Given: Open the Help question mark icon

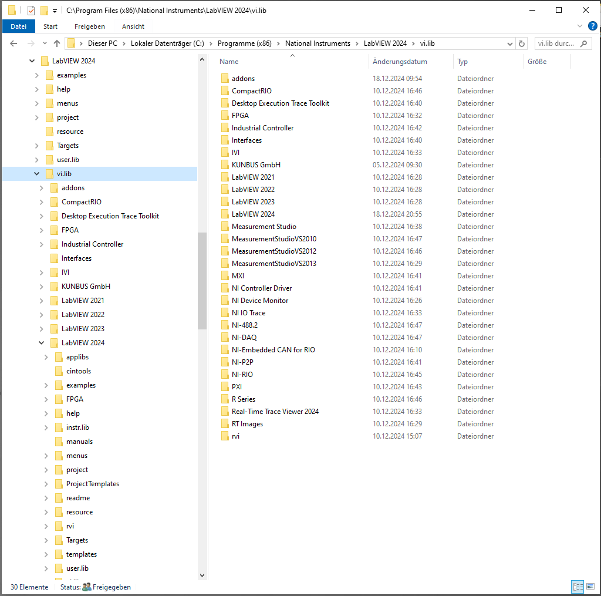Looking at the screenshot, I should (x=593, y=26).
